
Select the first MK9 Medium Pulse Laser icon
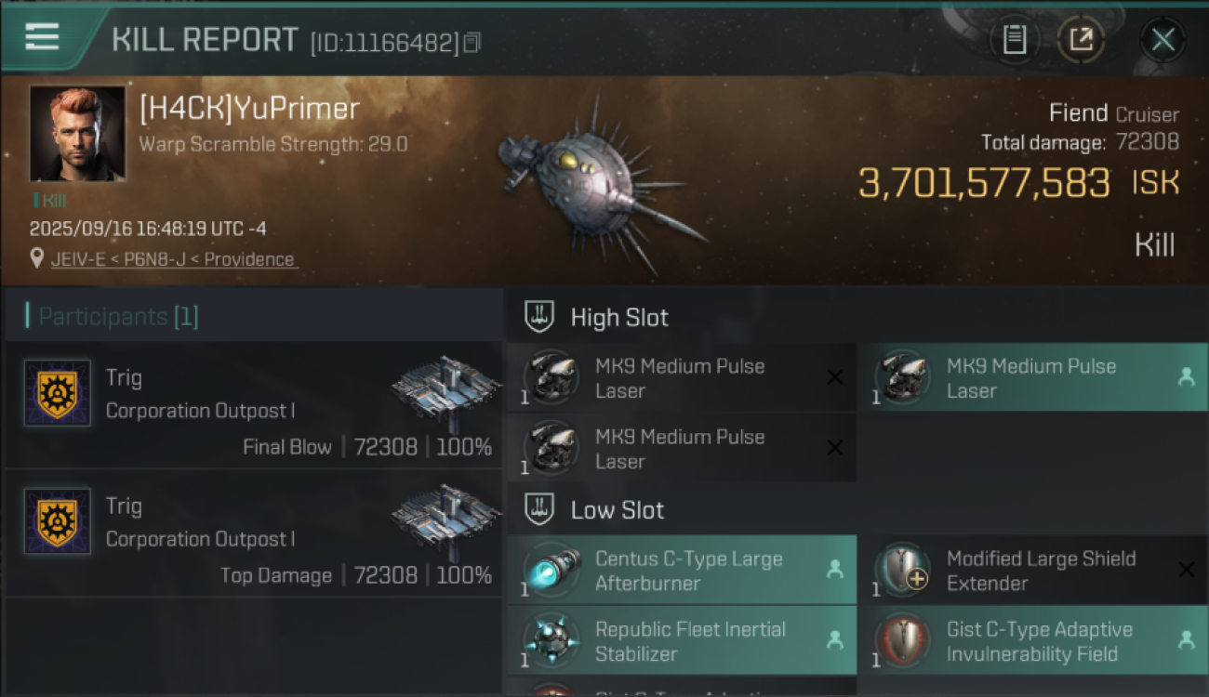(x=551, y=378)
